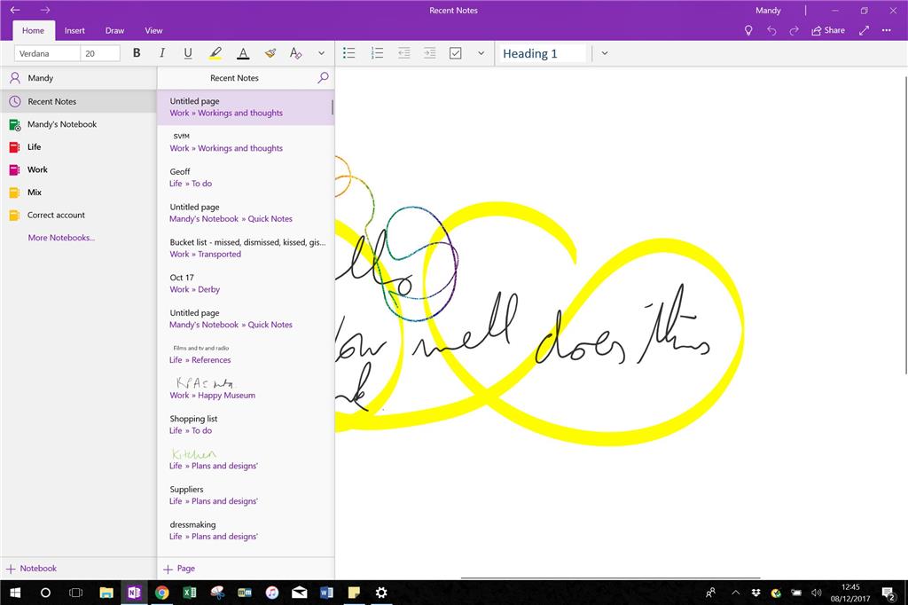The image size is (908, 605).
Task: Enter full screen mode with diagonal arrows
Action: [x=864, y=31]
